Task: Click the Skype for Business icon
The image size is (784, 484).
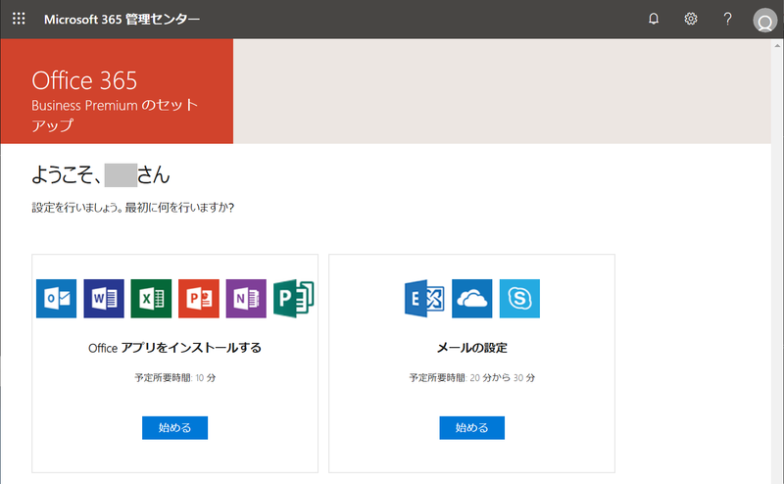Action: point(519,299)
